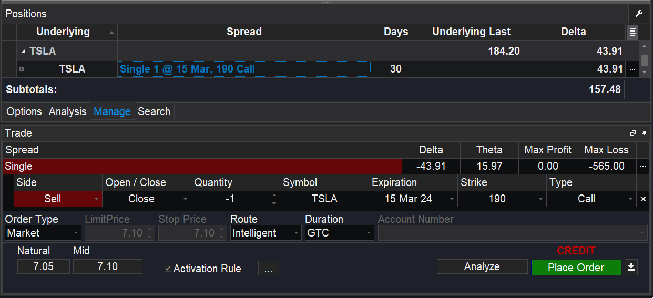Sort by the Underlying column header
Image resolution: width=653 pixels, height=298 pixels.
click(x=67, y=32)
